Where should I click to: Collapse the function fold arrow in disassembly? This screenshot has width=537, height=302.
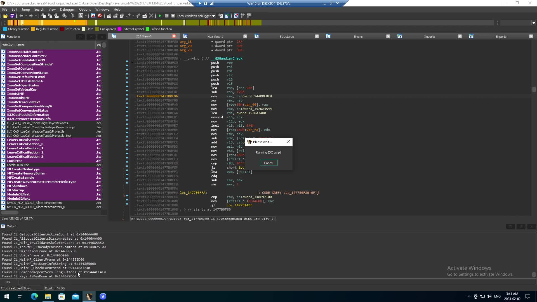click(132, 63)
